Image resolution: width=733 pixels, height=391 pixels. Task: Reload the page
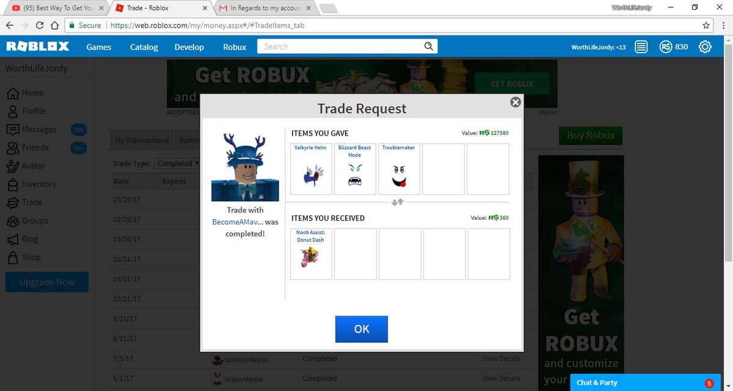tap(40, 26)
